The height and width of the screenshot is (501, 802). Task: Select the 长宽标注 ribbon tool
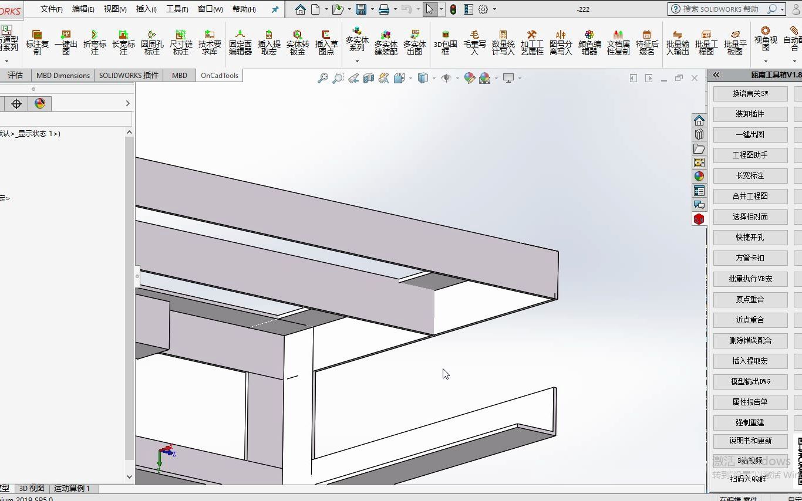123,42
